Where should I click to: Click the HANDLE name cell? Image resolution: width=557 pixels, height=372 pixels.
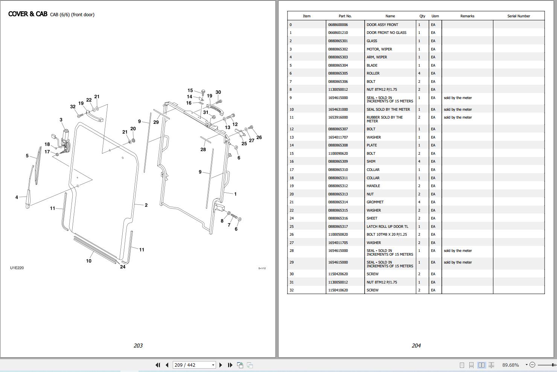(x=373, y=186)
